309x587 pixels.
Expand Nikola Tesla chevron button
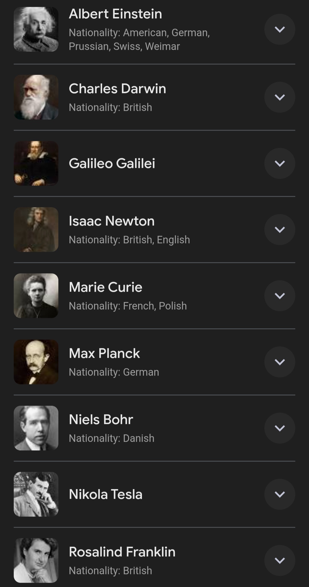click(280, 494)
